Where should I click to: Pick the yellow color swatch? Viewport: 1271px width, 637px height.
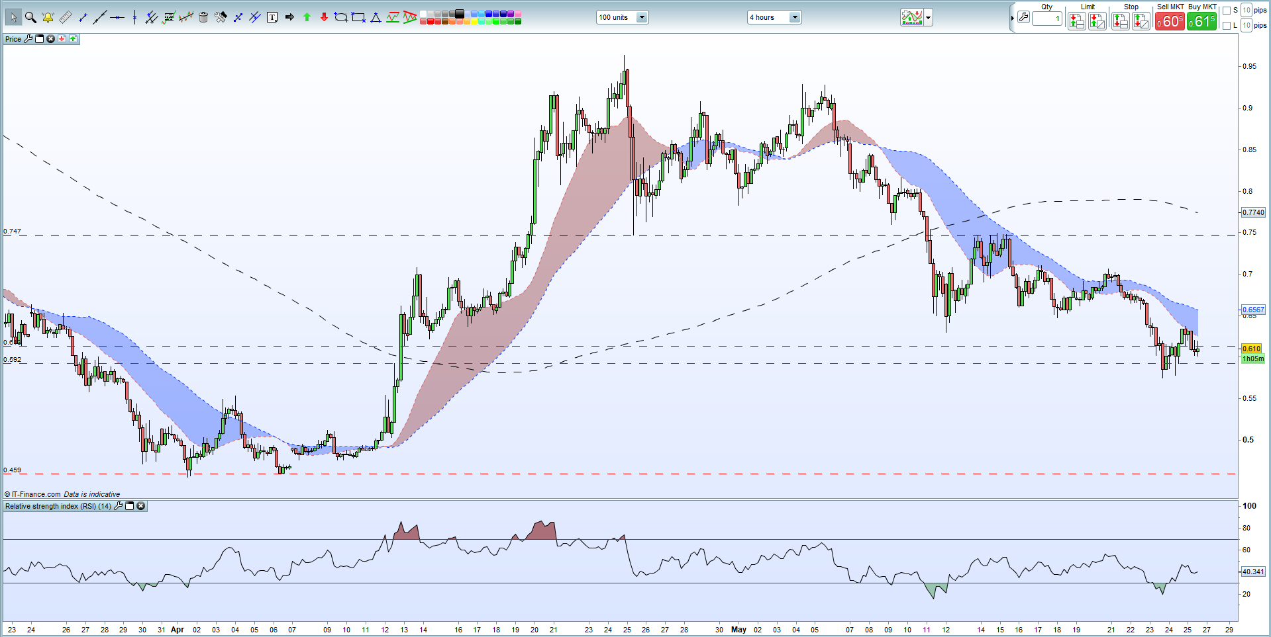pos(474,21)
